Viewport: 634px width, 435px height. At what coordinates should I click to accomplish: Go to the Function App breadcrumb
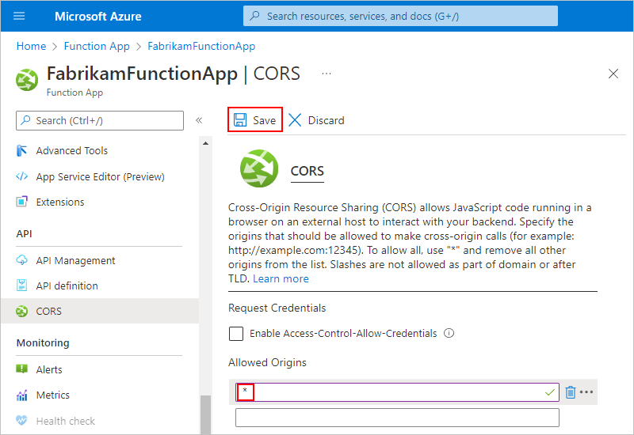coord(97,46)
